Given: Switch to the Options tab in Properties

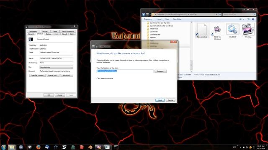Looking at the screenshot, I should click(49, 34).
